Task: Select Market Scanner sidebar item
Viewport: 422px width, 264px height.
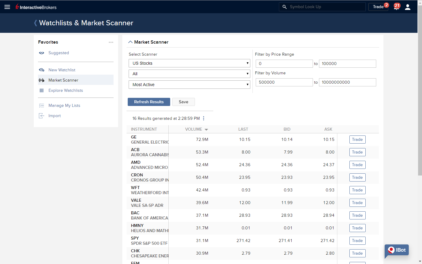Action: pos(76,80)
